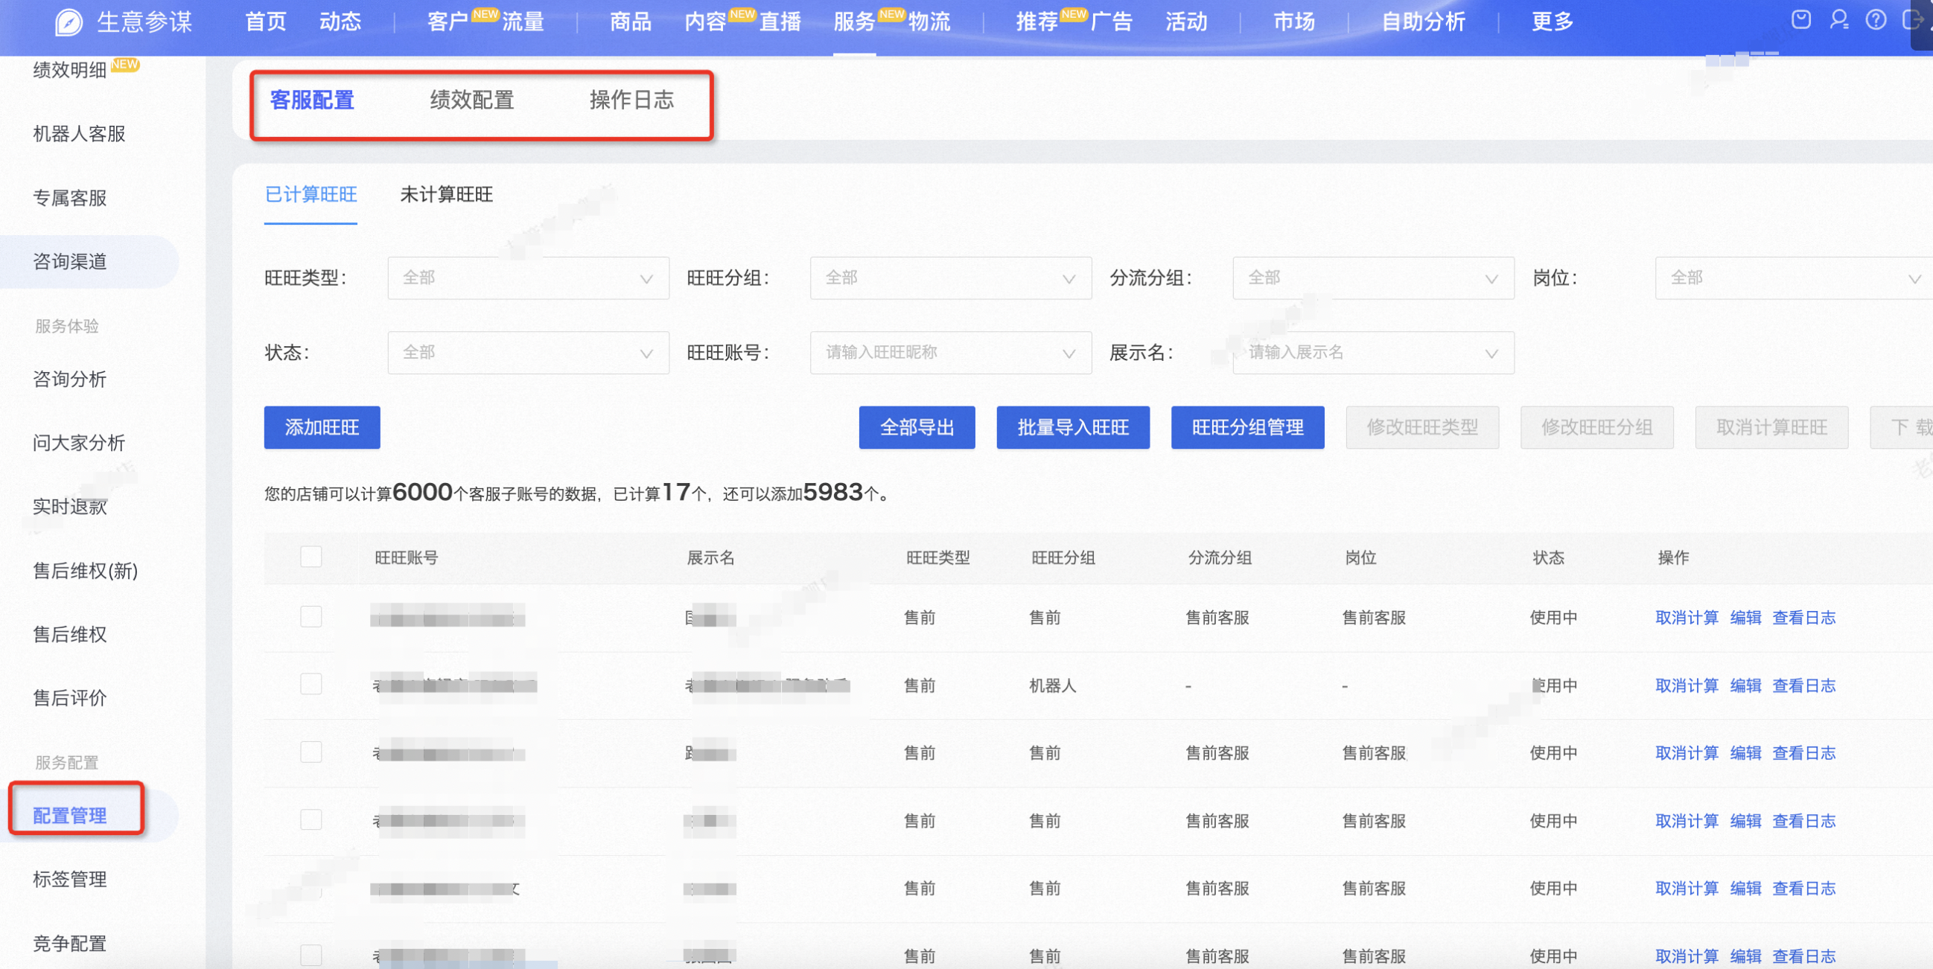Screen dimensions: 1933x969
Task: Click the logout arrow icon in header
Action: click(x=1912, y=19)
